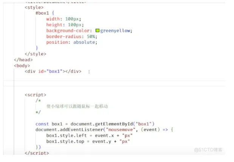Viewport: 234px width, 162px height.
Task: Click the box1.style.left line
Action: (x=89, y=136)
